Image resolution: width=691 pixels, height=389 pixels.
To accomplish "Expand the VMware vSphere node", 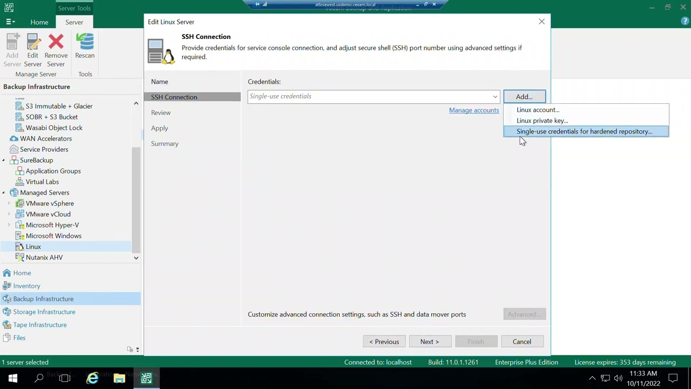I will click(9, 203).
